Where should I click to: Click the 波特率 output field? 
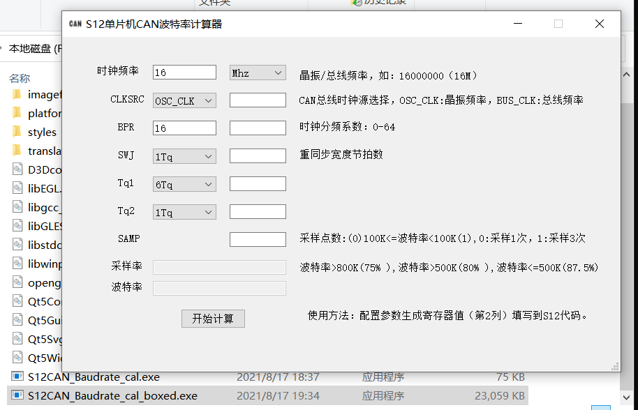tap(219, 288)
